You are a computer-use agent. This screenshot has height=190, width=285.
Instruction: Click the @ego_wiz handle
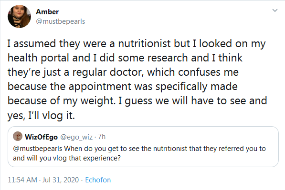(x=76, y=137)
